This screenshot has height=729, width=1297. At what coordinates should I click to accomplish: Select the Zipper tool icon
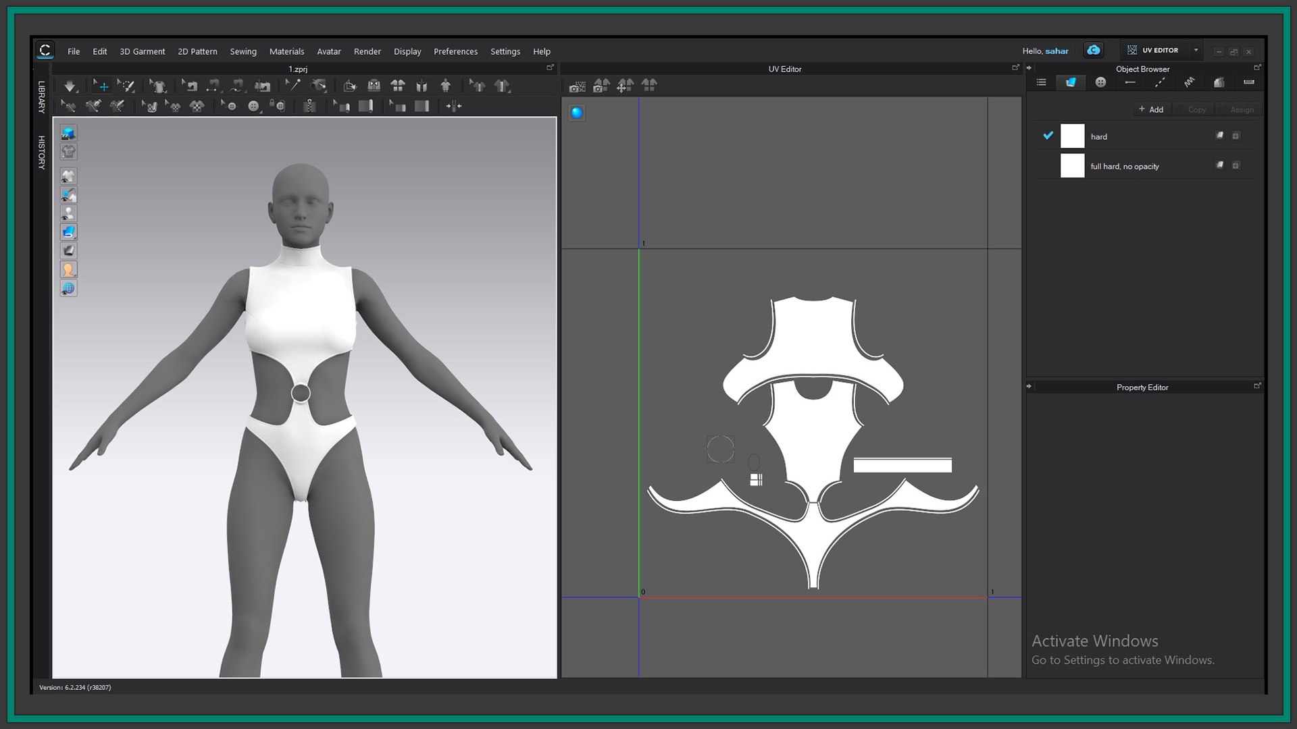click(309, 106)
